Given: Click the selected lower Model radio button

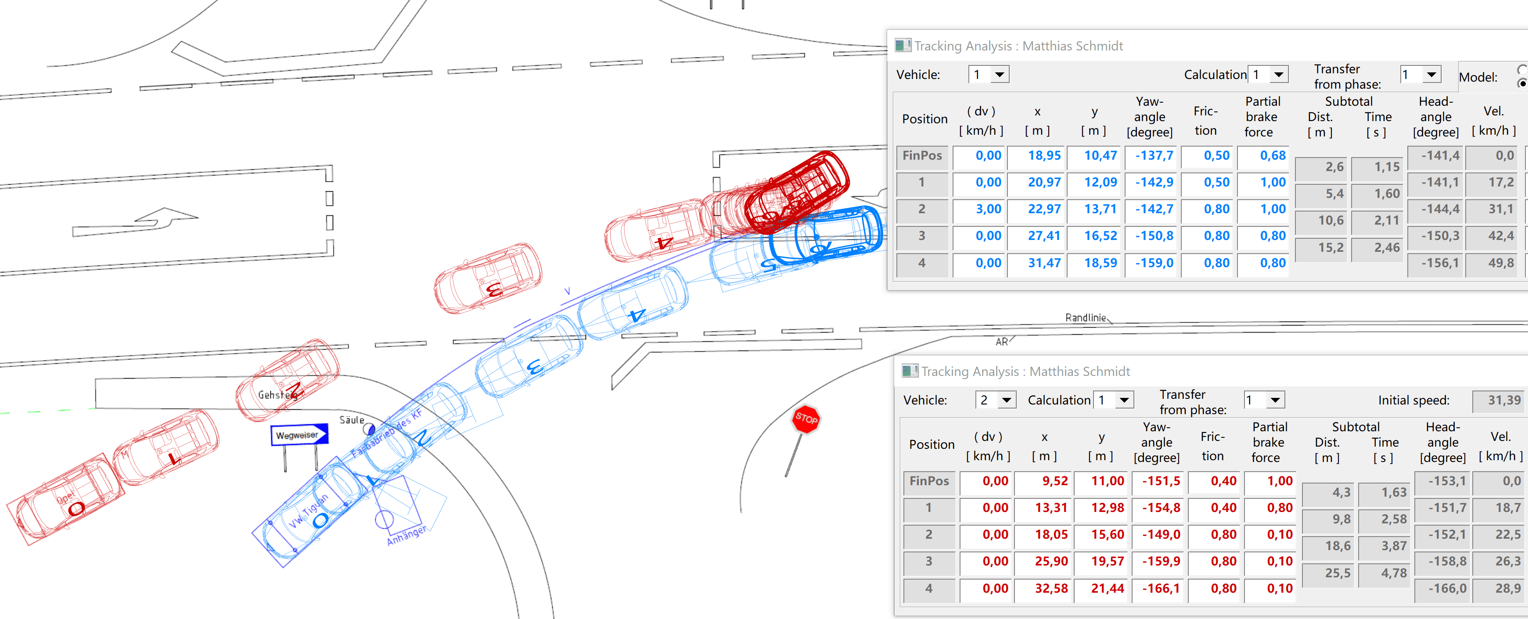Looking at the screenshot, I should point(1523,84).
